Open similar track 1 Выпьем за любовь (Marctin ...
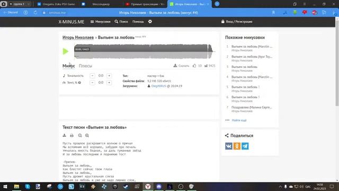Viewport: 339px width, 191px height. click(x=252, y=47)
